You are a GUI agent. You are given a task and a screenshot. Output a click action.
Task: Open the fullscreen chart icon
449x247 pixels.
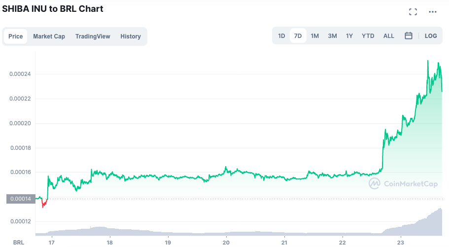point(413,12)
